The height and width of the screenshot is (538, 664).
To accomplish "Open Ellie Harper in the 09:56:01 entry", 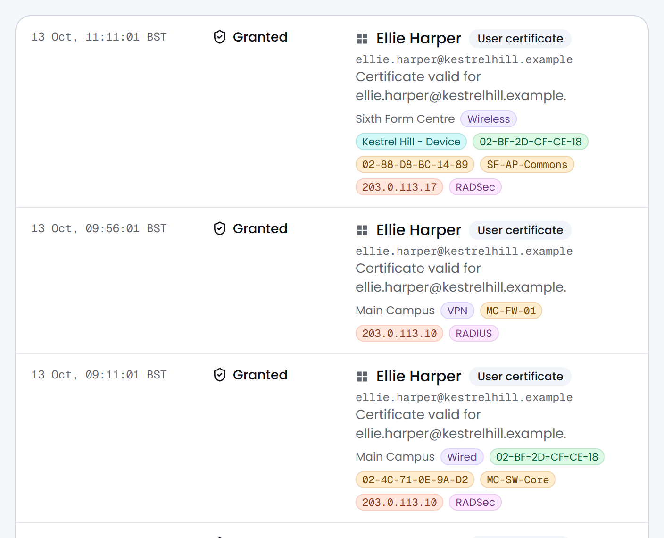I will 419,230.
